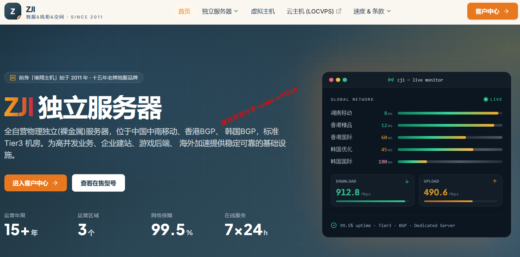
Task: Click the yellow dot in live monitor titlebar
Action: (x=338, y=80)
